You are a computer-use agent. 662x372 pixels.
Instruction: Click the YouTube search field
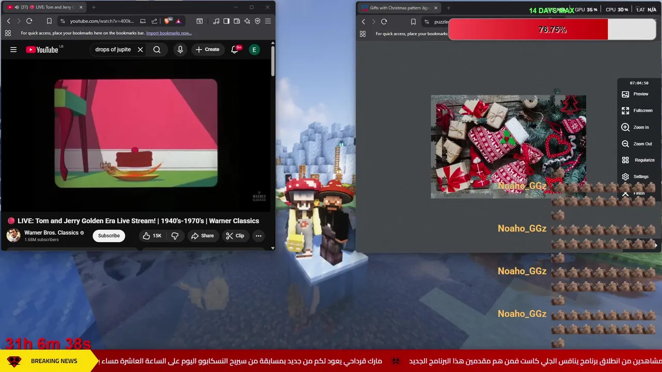[113, 50]
